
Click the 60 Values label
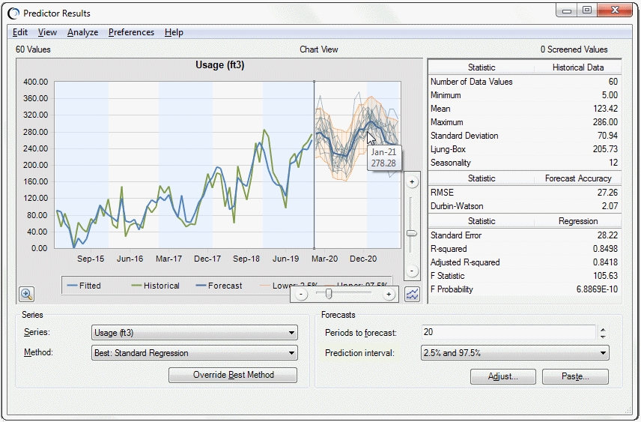33,49
